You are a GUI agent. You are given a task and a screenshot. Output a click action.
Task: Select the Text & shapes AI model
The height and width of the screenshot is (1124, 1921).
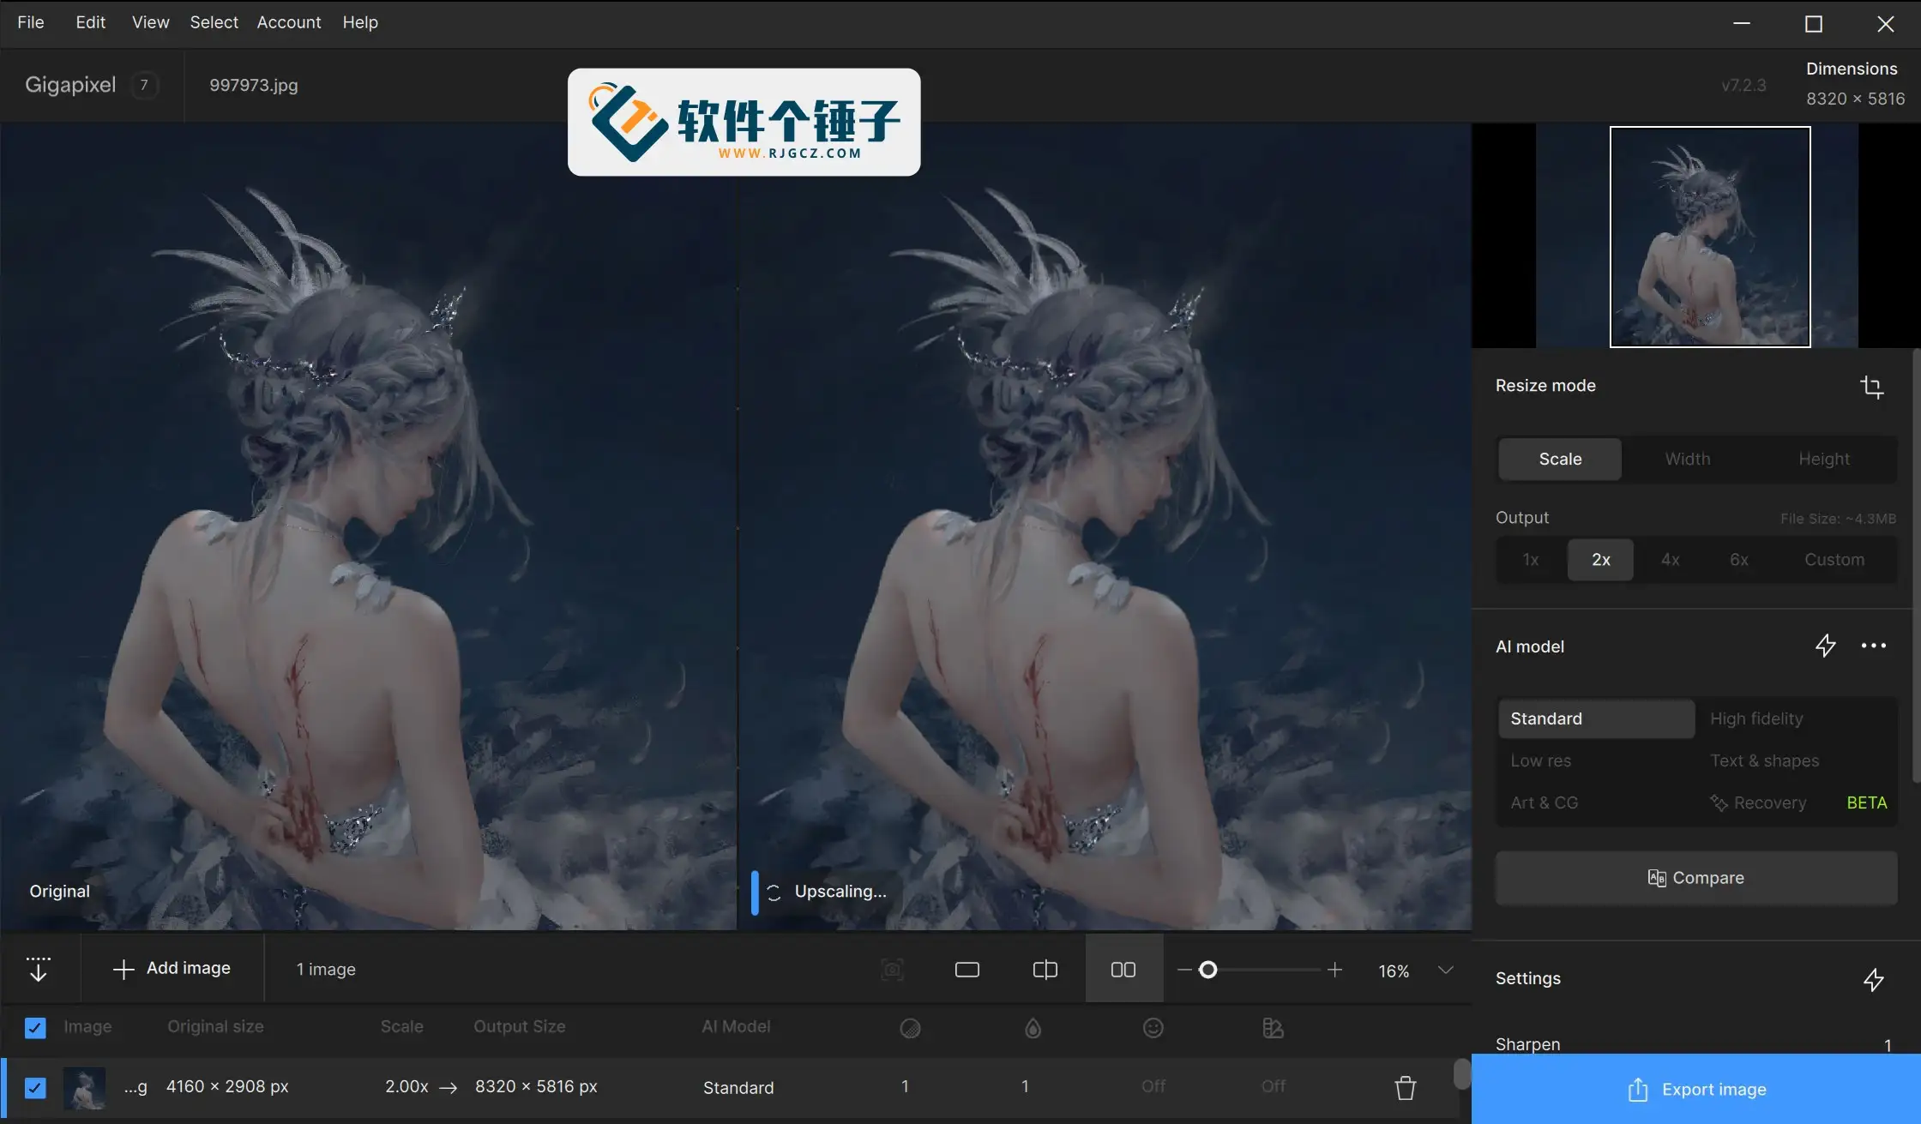pyautogui.click(x=1796, y=760)
